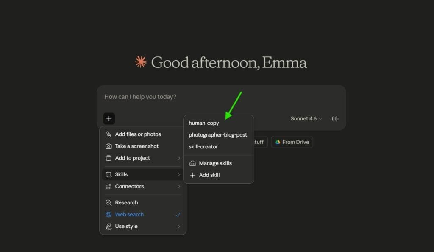Click the plus attachment button
The width and height of the screenshot is (434, 252).
[x=109, y=119]
